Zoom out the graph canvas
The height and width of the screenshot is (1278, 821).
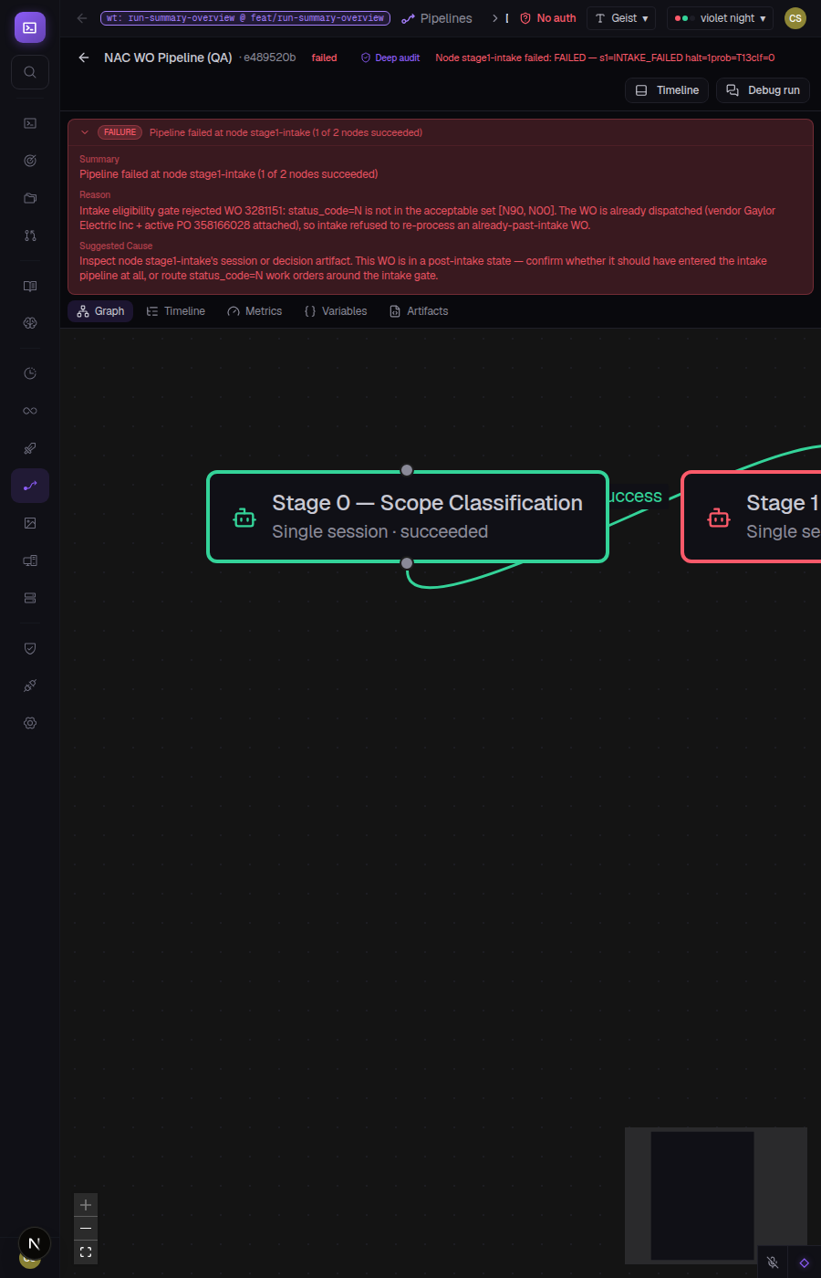(x=86, y=1229)
